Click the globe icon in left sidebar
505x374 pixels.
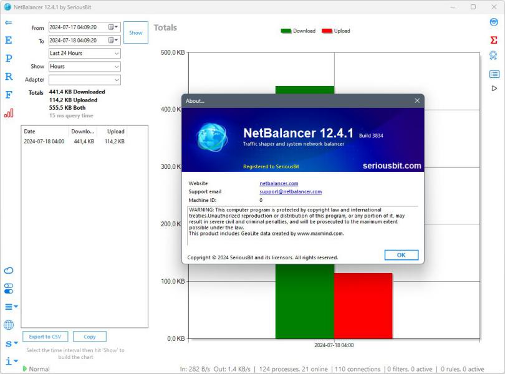9,325
